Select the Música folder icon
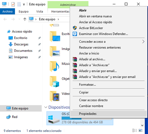Image resolution: width=148 pixels, height=134 pixels. pyautogui.click(x=54, y=66)
